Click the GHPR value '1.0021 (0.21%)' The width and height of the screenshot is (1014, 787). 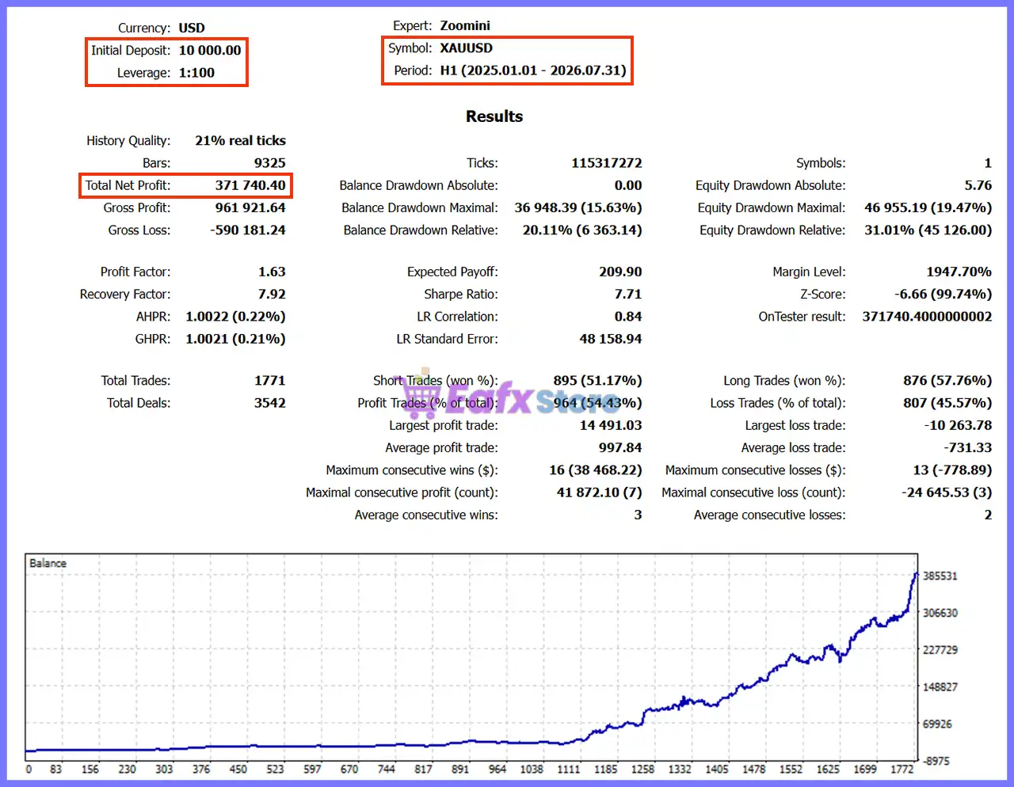tap(236, 339)
